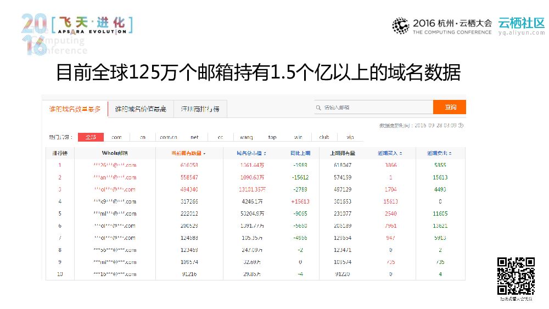Open the 谁的域名数量最多 tab

pyautogui.click(x=75, y=109)
